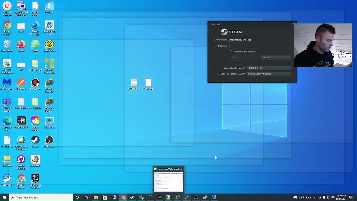The height and width of the screenshot is (201, 357).
Task: Select the Cisco Webex Meetings icon
Action: pos(21,143)
